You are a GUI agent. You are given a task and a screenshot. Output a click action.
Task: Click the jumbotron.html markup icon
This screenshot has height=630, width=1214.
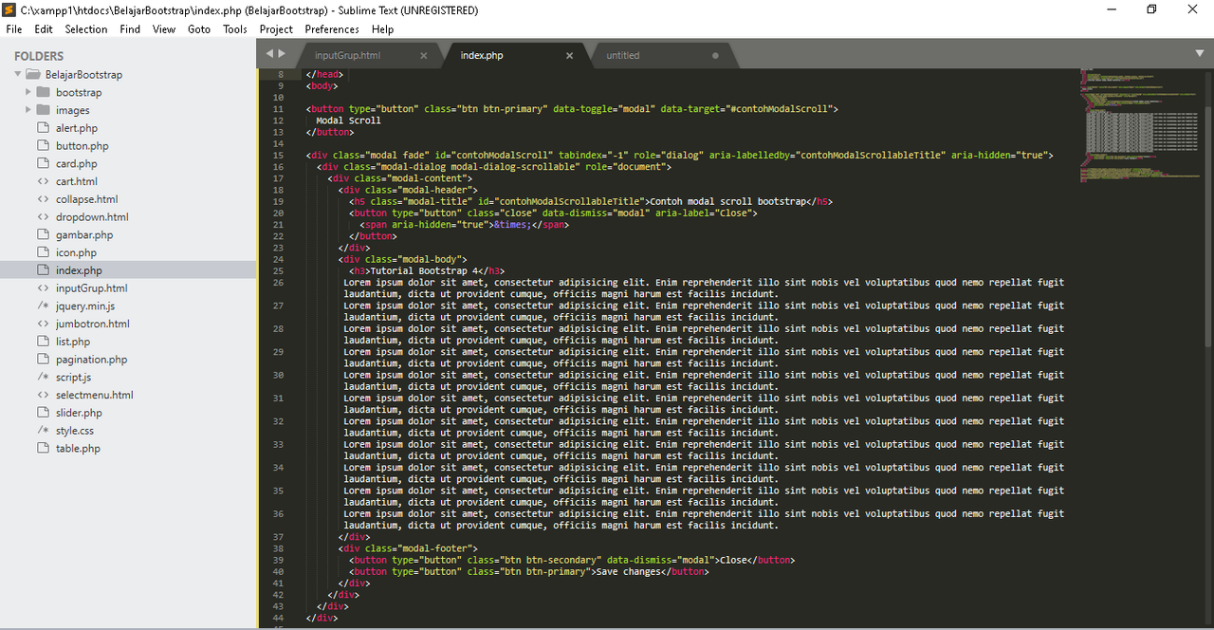click(43, 324)
